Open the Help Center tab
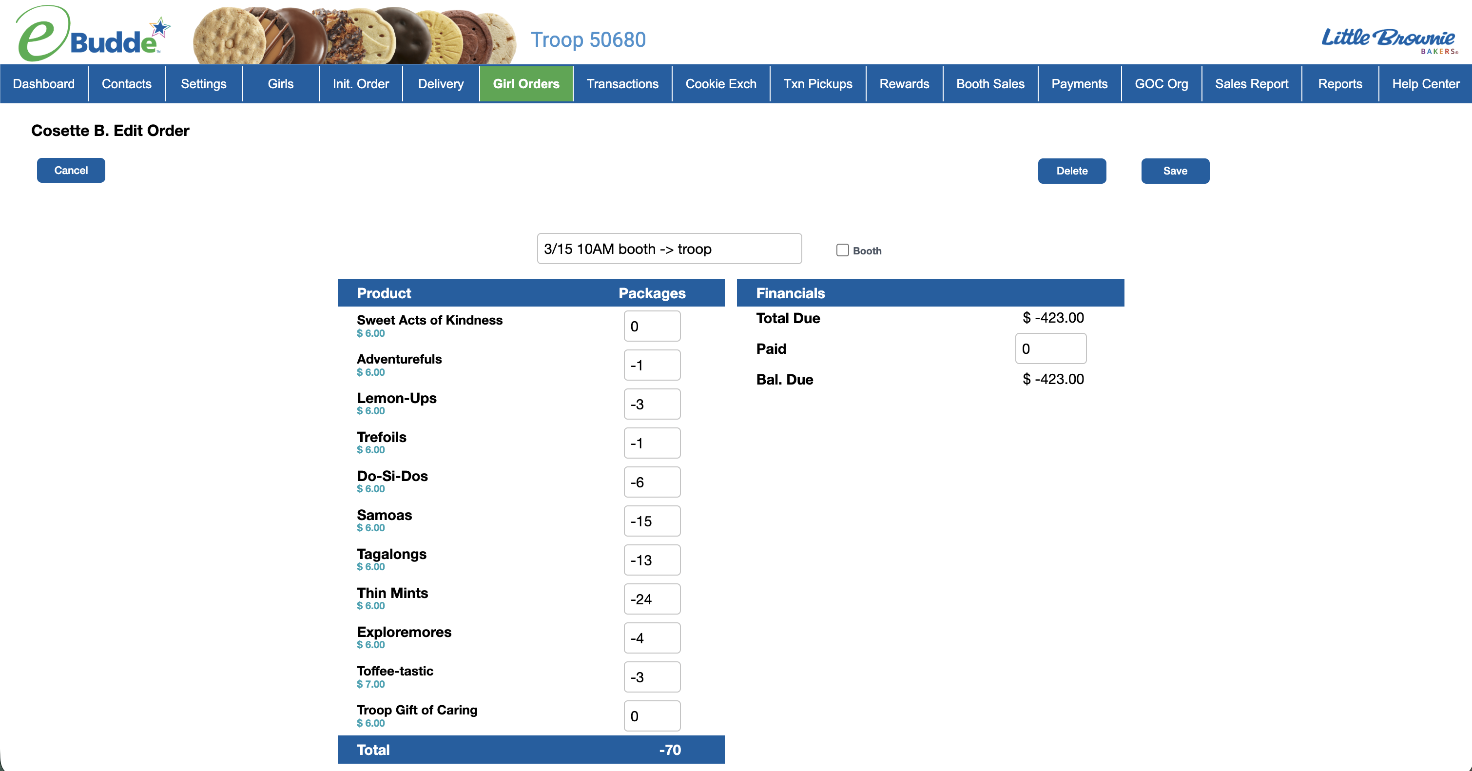The width and height of the screenshot is (1472, 771). (x=1425, y=84)
